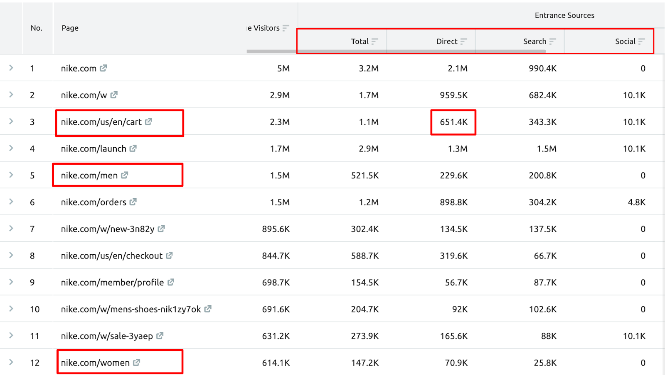Open external link icon for nike.com/men
This screenshot has width=665, height=375.
pos(125,175)
